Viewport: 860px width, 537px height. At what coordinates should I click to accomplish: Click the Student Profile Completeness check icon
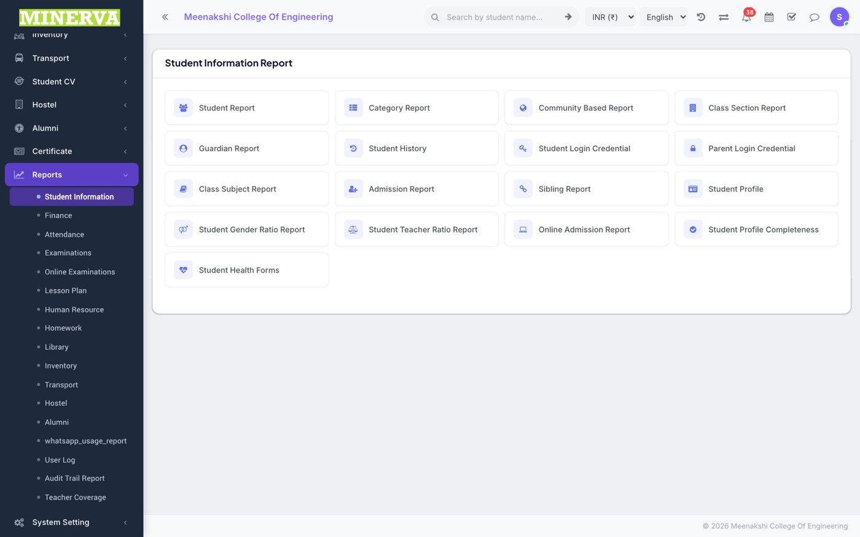(693, 230)
